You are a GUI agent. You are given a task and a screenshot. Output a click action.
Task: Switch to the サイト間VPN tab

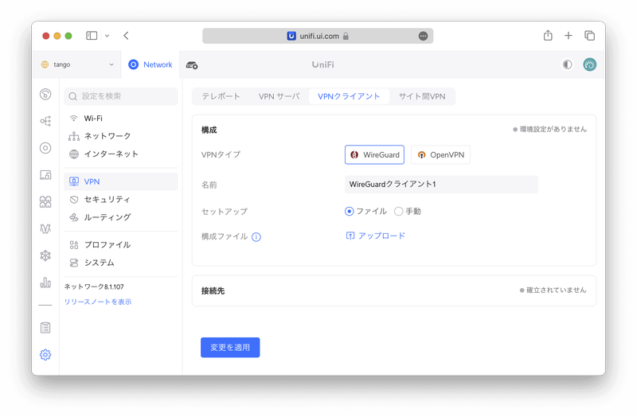[x=422, y=96]
